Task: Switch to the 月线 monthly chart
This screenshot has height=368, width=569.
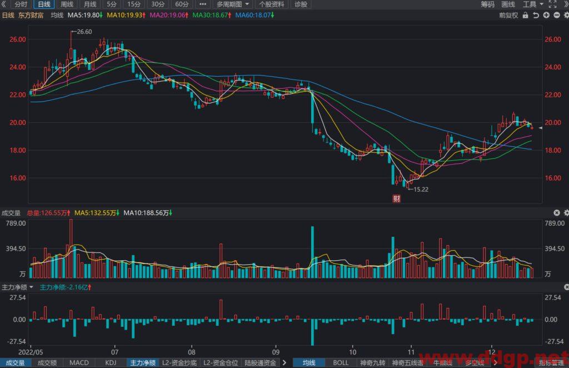Action: tap(90, 4)
